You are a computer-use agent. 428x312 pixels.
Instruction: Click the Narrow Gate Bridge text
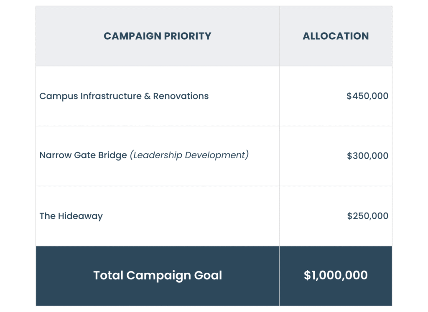[83, 155]
